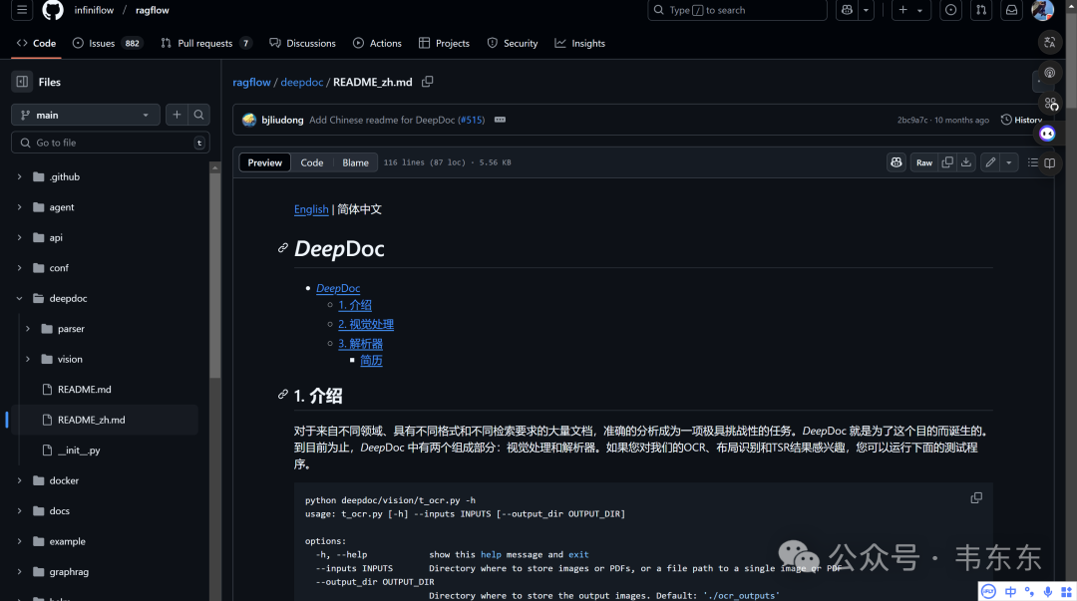
Task: Open the Actions tab
Action: 377,43
